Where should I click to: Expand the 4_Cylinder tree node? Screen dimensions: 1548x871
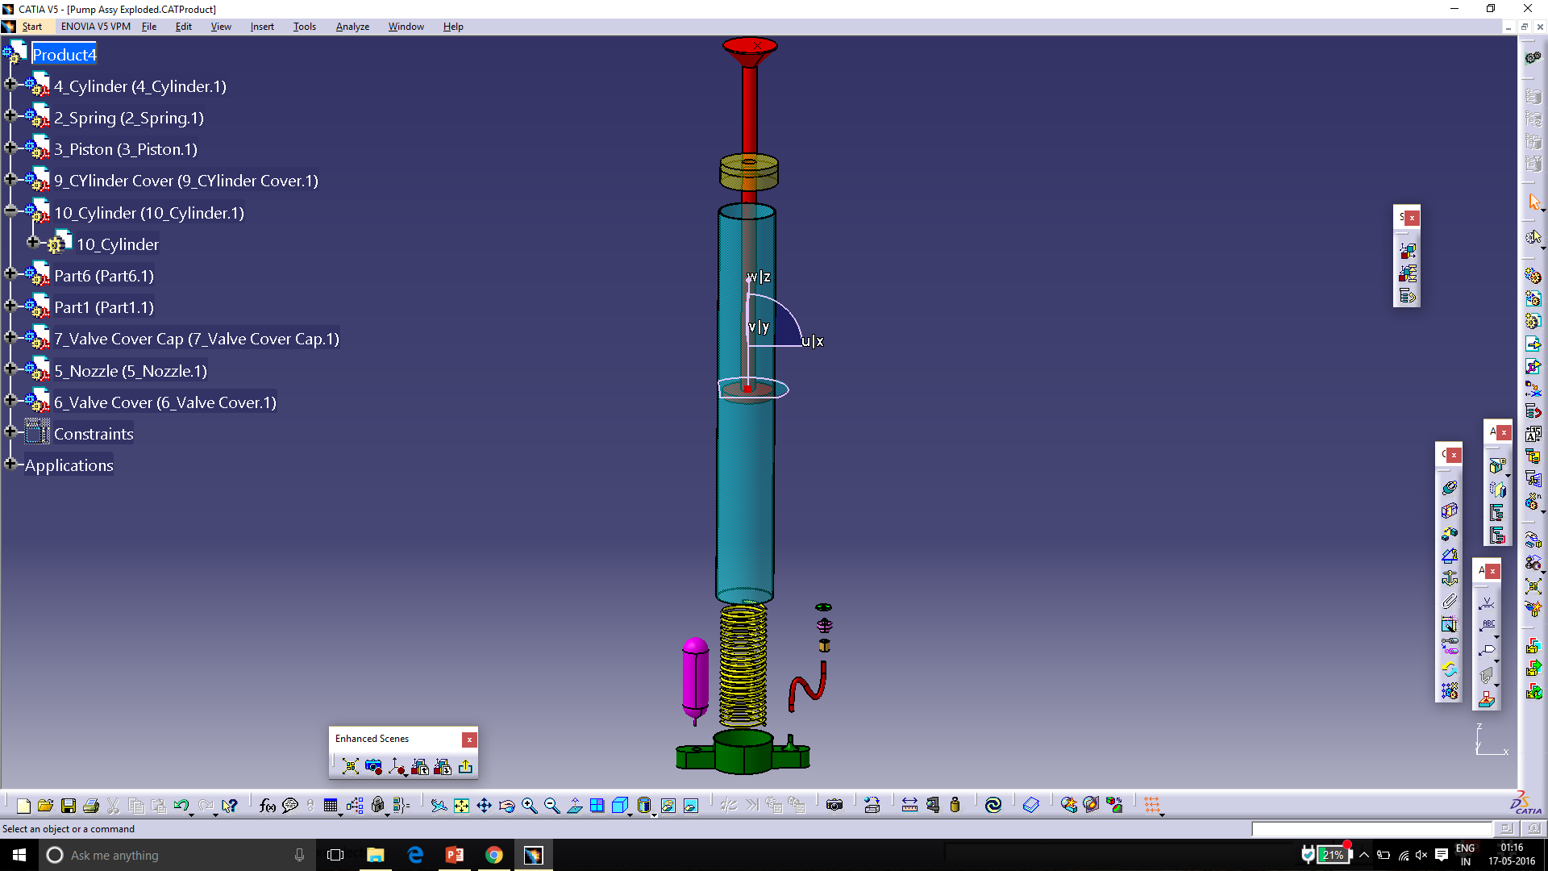pos(10,84)
